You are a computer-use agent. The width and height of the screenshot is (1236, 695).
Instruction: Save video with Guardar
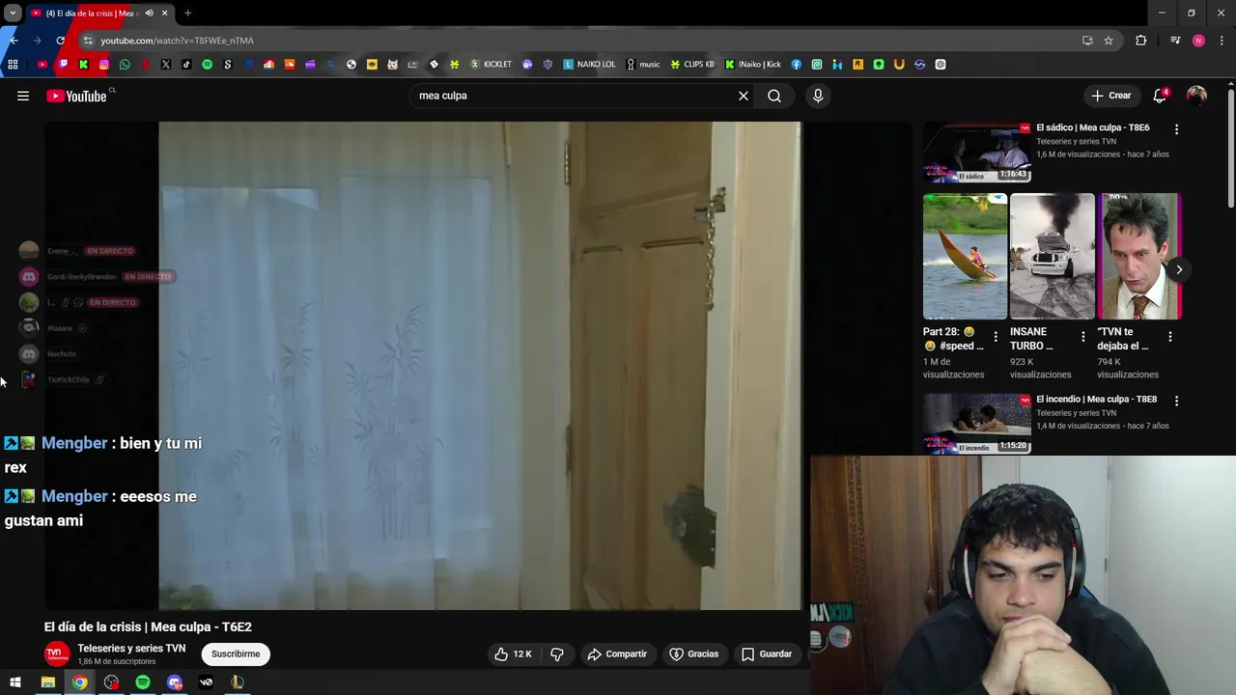(767, 653)
